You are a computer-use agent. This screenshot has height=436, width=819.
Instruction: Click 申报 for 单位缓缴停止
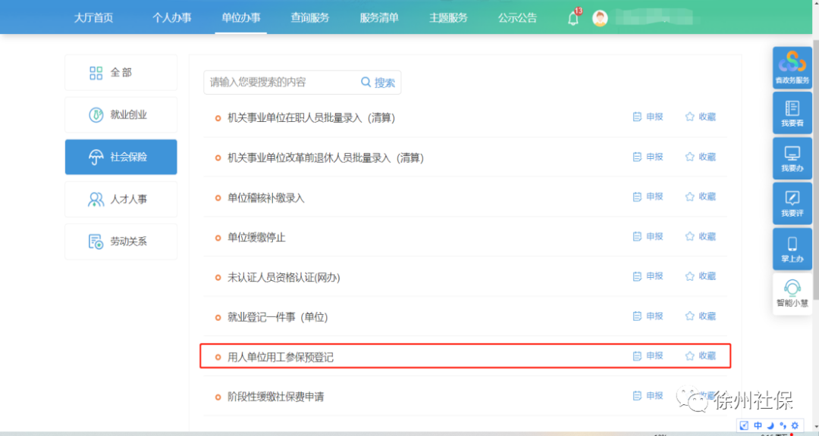click(648, 236)
